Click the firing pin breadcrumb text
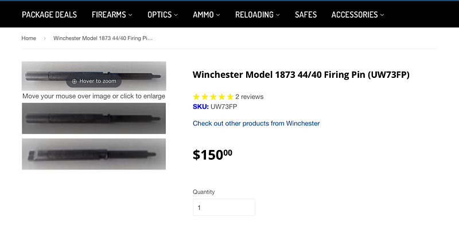Screen dimensions: 459x229 [103, 38]
